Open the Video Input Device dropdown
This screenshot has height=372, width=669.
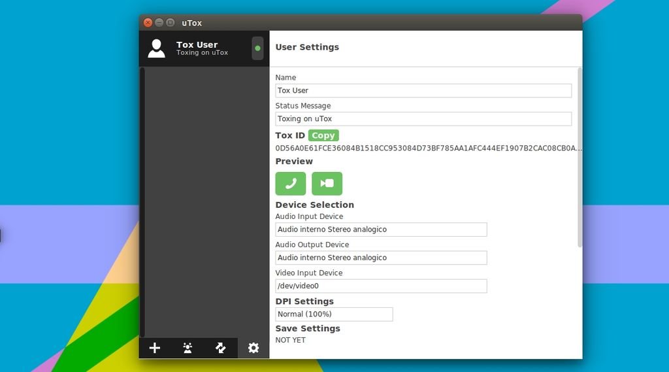click(381, 286)
